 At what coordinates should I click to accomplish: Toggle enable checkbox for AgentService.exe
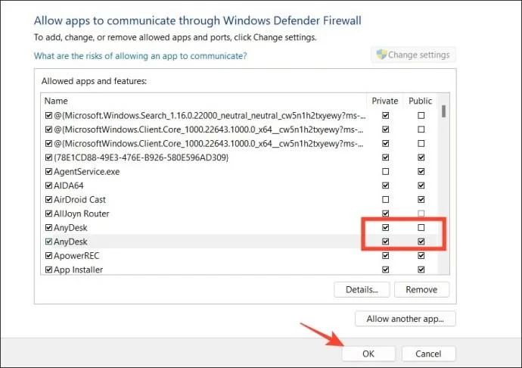pyautogui.click(x=48, y=171)
